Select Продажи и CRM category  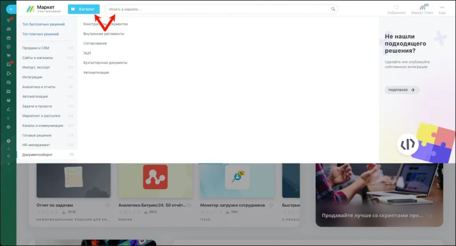pos(36,48)
